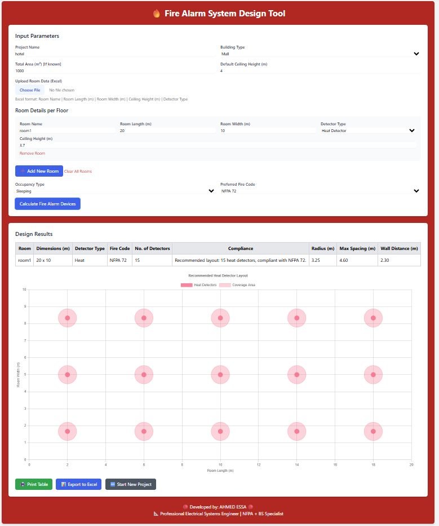Open the Building Type dropdown
The image size is (439, 526).
(320, 54)
